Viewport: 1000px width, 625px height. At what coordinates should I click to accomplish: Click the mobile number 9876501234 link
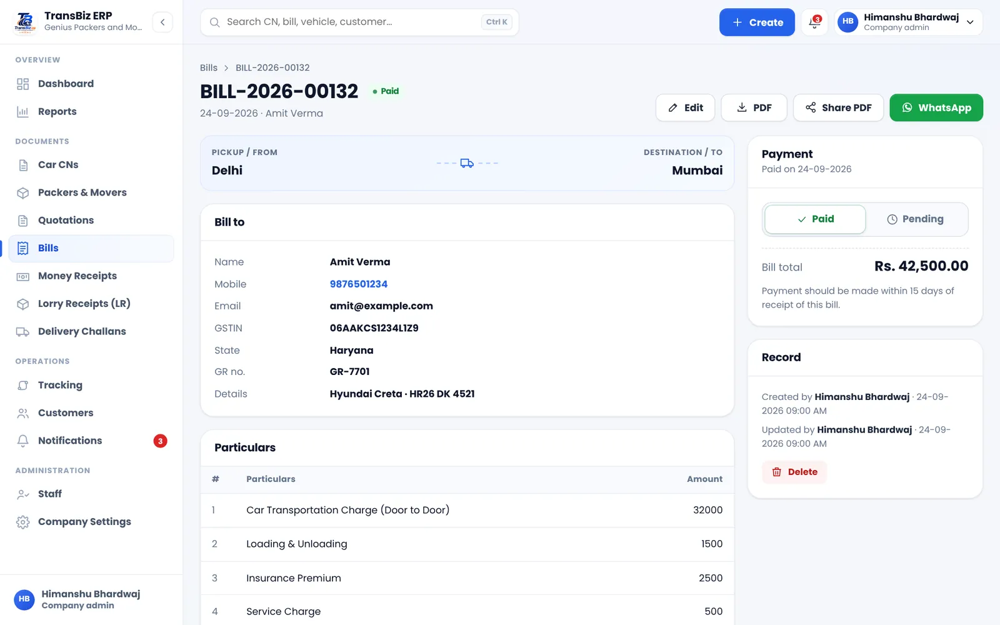coord(359,284)
